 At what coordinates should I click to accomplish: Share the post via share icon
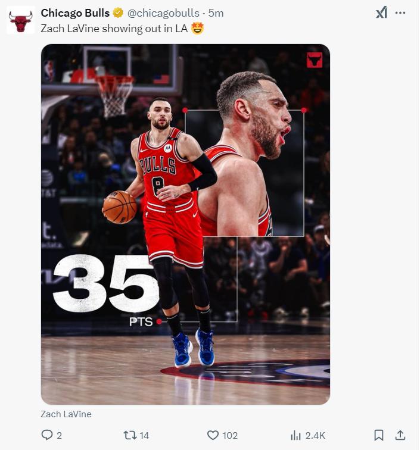pos(400,436)
